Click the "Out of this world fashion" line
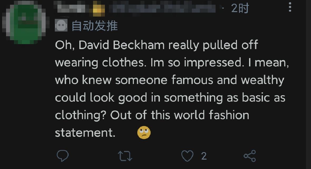 click(x=180, y=115)
